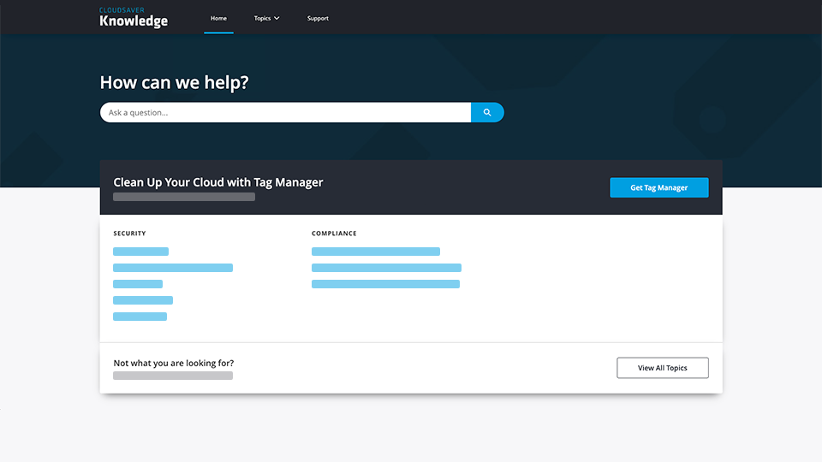
Task: Go to the Home tab
Action: tap(218, 18)
